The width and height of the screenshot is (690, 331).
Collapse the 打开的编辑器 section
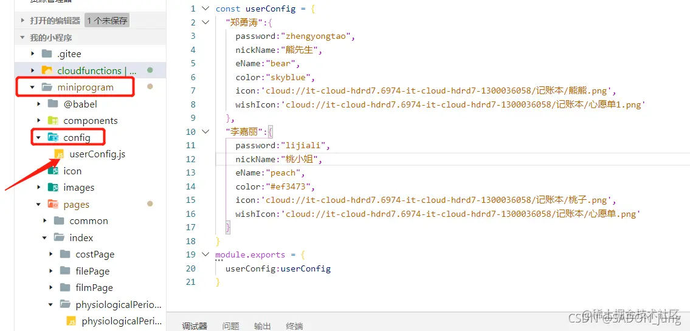pos(22,20)
